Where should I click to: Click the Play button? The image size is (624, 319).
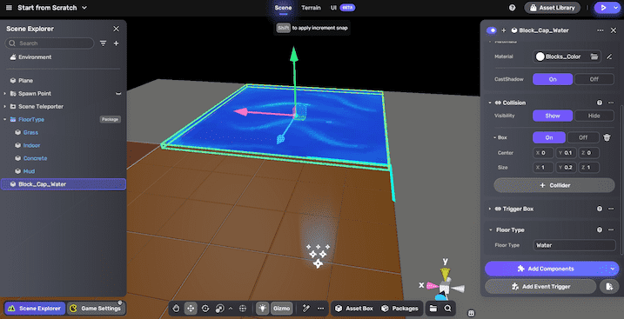(603, 8)
